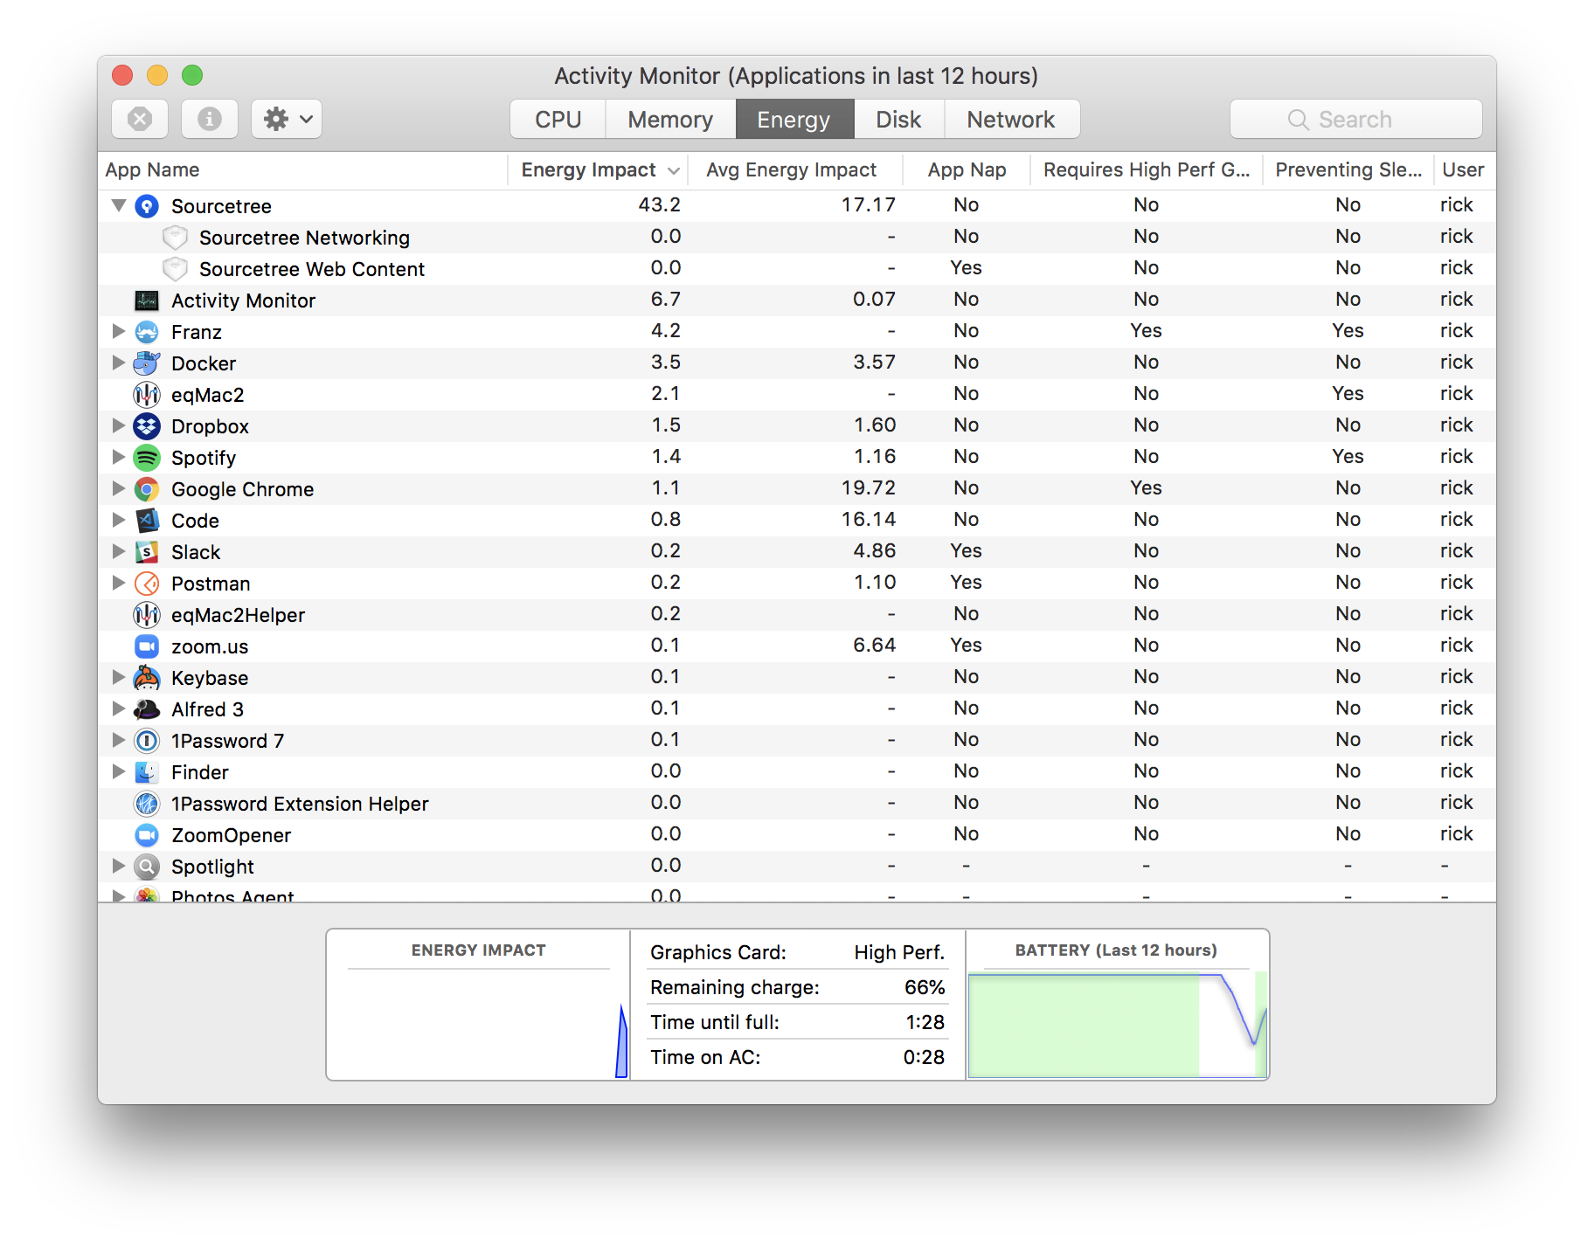This screenshot has width=1594, height=1244.
Task: Switch to the Network tab
Action: tap(1011, 120)
